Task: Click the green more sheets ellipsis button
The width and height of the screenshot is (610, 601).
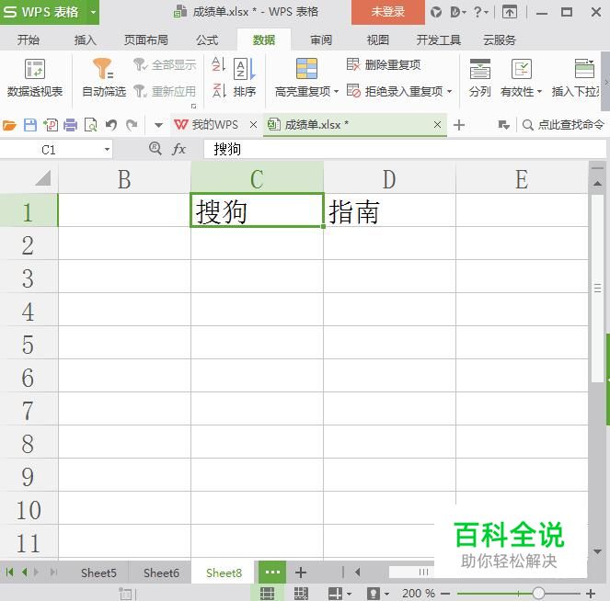Action: coord(272,572)
